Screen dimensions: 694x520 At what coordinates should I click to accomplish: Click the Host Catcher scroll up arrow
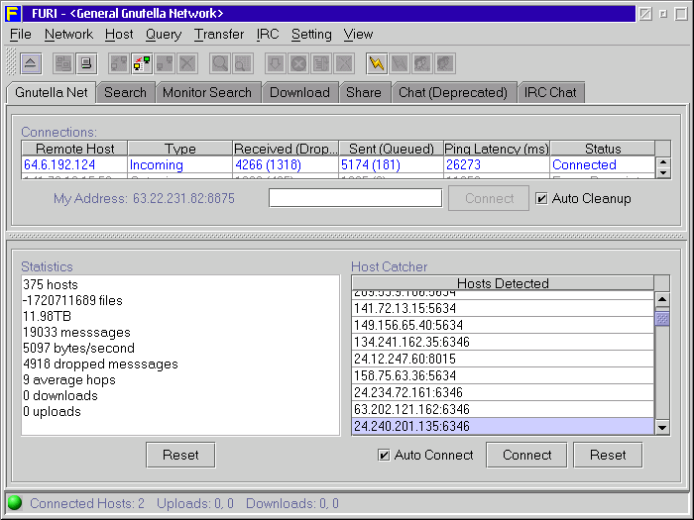coord(662,299)
